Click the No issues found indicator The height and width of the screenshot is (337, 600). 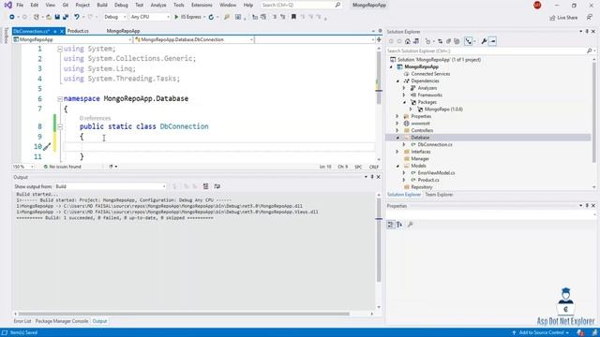tap(63, 167)
